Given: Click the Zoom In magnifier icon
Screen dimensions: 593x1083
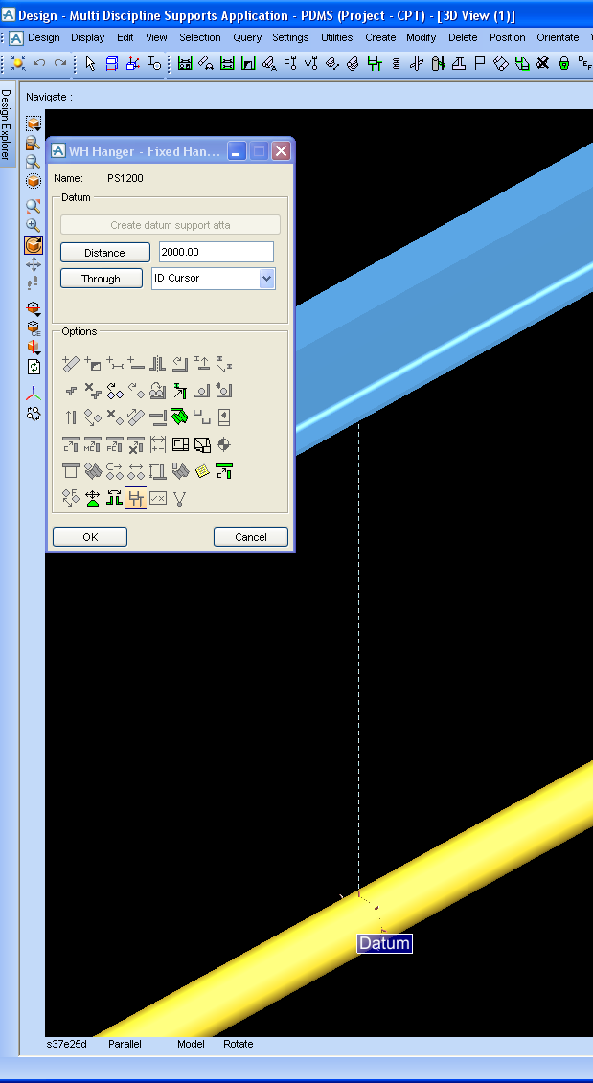Looking at the screenshot, I should click(x=34, y=226).
